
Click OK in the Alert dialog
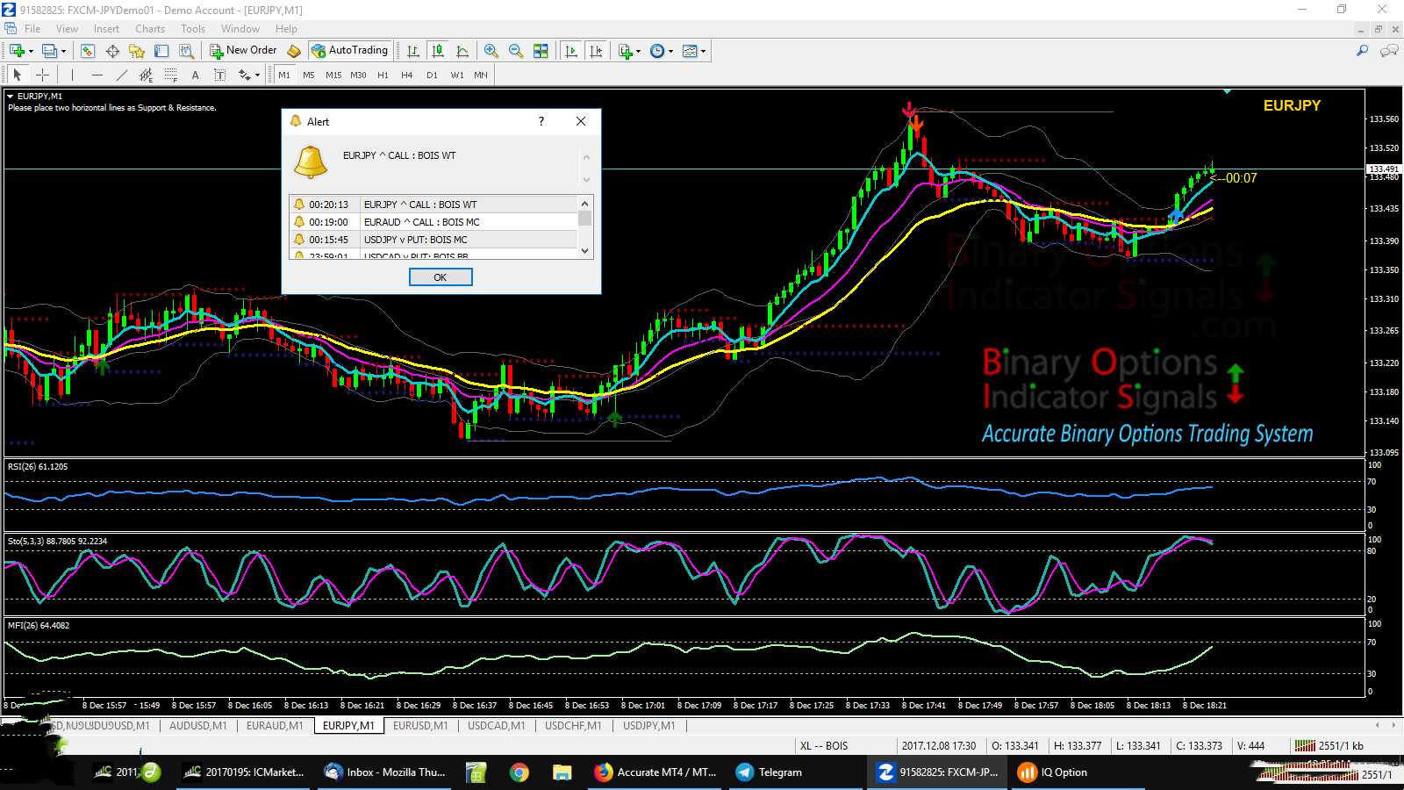[x=441, y=277]
